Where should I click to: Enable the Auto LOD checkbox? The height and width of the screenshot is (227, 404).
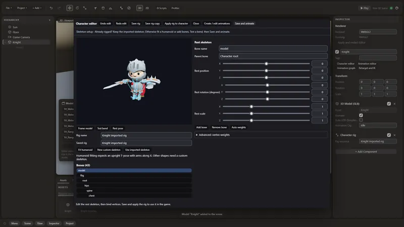(x=361, y=120)
